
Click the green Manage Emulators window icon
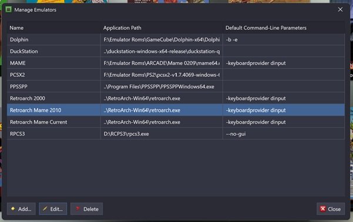click(9, 9)
